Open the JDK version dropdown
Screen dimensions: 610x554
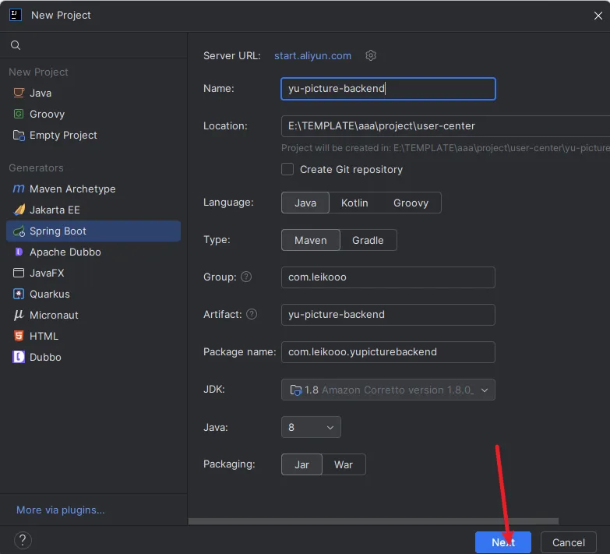point(388,390)
